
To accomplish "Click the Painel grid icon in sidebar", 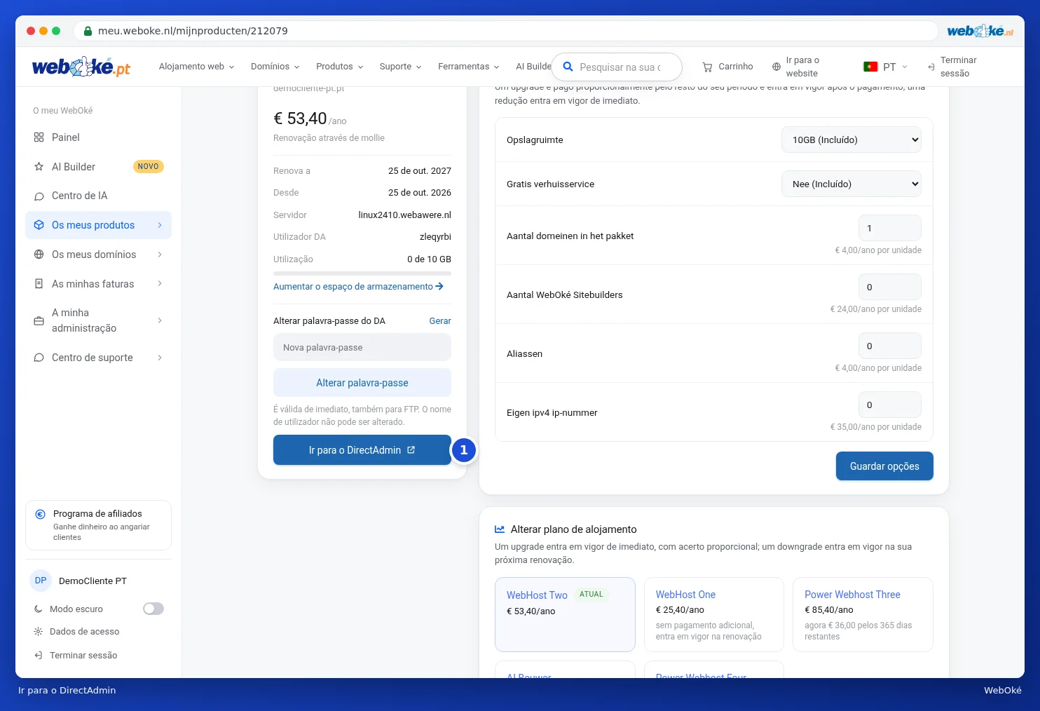I will point(39,137).
